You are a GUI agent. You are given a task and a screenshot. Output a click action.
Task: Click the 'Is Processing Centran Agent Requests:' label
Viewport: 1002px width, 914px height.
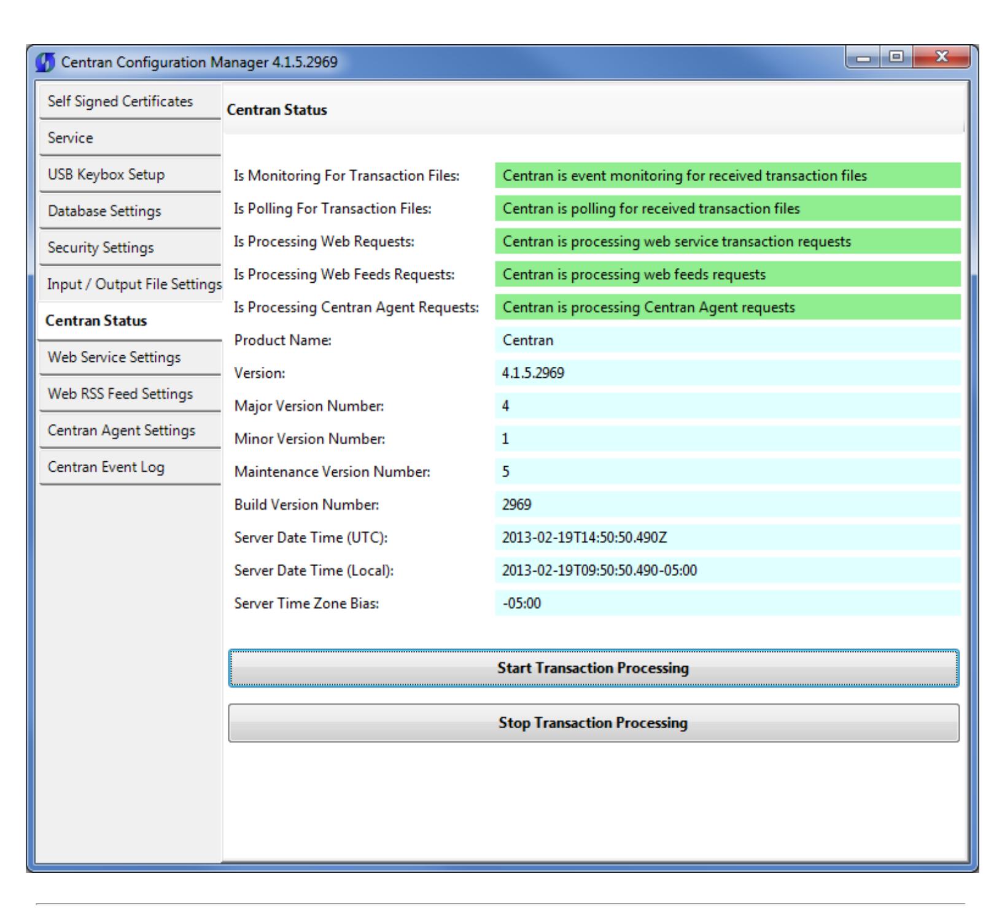point(357,307)
